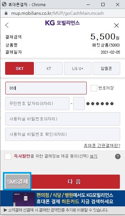Image resolution: width=125 pixels, height=216 pixels.
Task: Select the SKT carrier tab
Action: point(20,68)
